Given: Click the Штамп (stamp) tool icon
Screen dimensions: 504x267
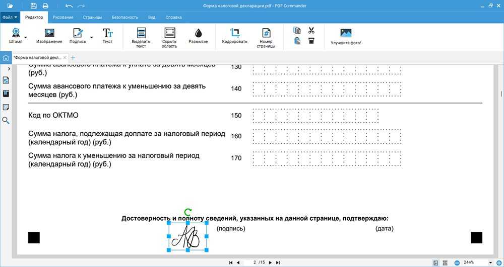Looking at the screenshot, I should (x=16, y=34).
